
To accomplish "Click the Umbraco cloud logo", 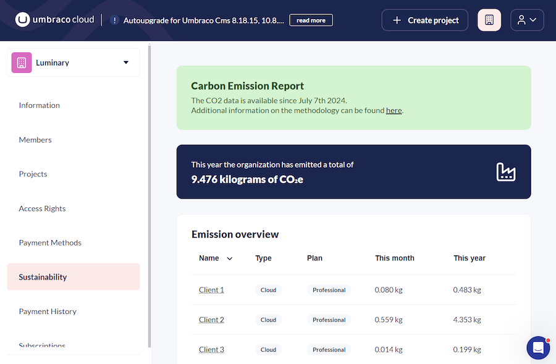I will [x=54, y=19].
